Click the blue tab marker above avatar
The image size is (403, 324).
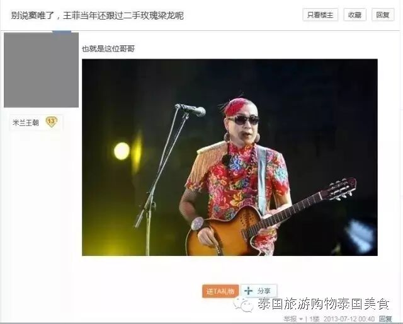(62, 32)
